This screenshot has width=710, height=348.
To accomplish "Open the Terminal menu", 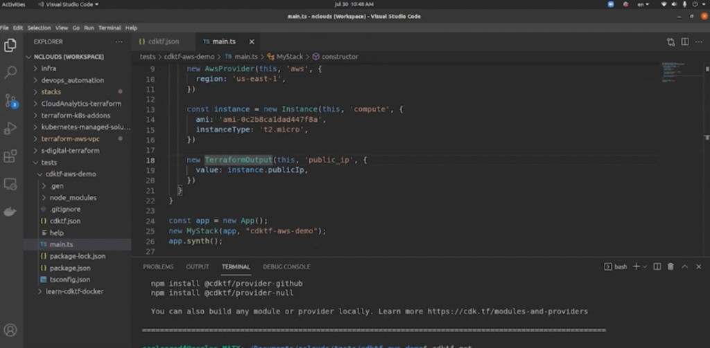I will coord(110,28).
